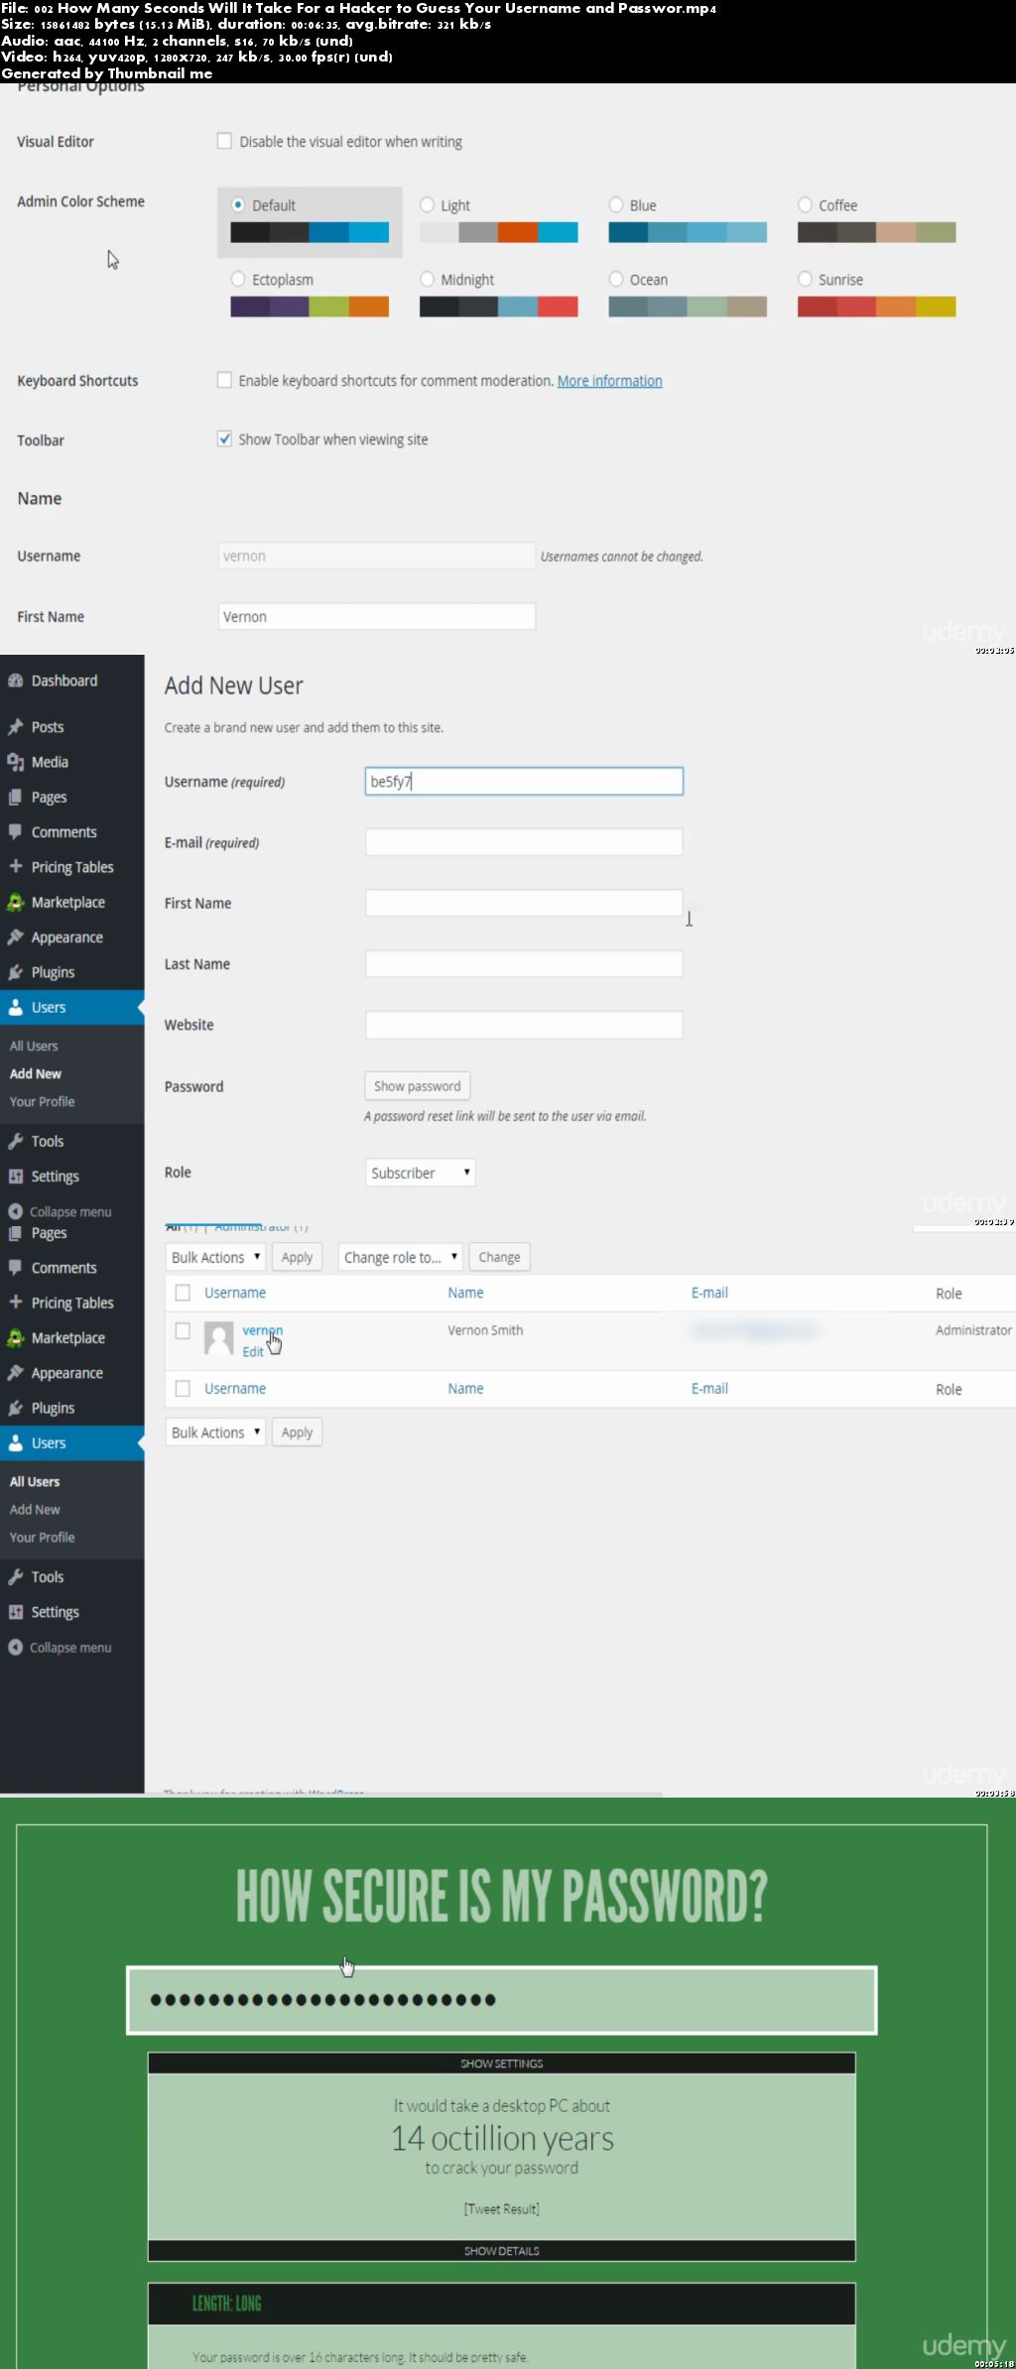Viewport: 1016px width, 2369px height.
Task: Expand the SHOW SETTINGS bar on the password checker
Action: [501, 2063]
